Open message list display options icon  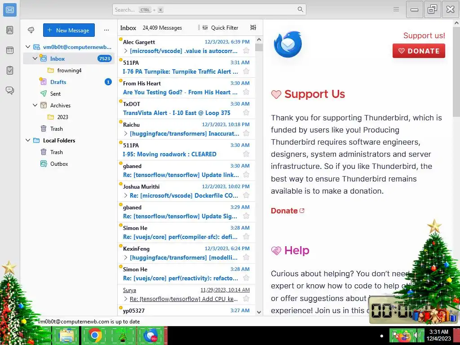tap(253, 27)
